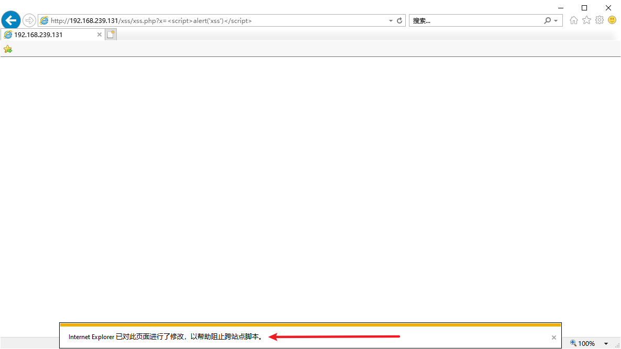This screenshot has width=621, height=349.
Task: Open the Tools gear menu
Action: click(x=599, y=20)
